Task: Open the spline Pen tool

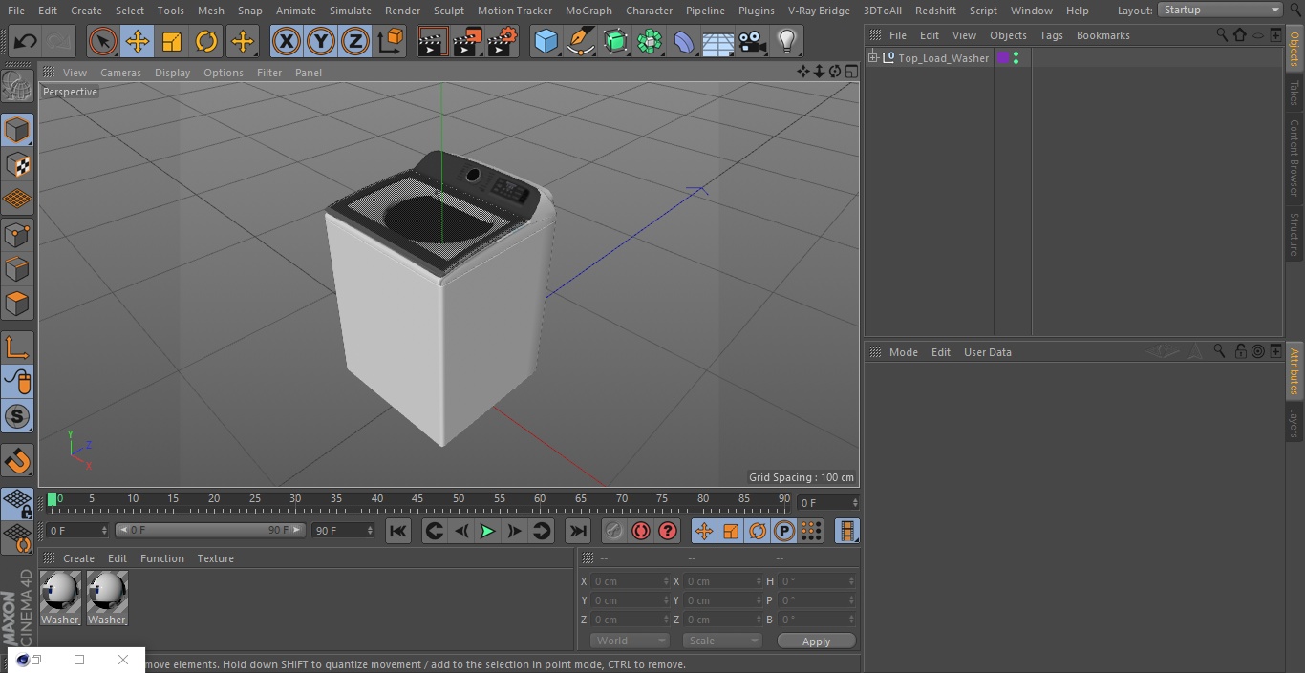Action: point(580,41)
